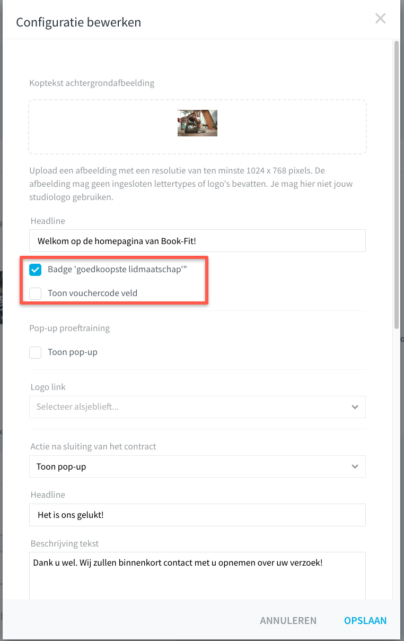Click the uploaded header background thumbnail
404x641 pixels.
pos(197,123)
